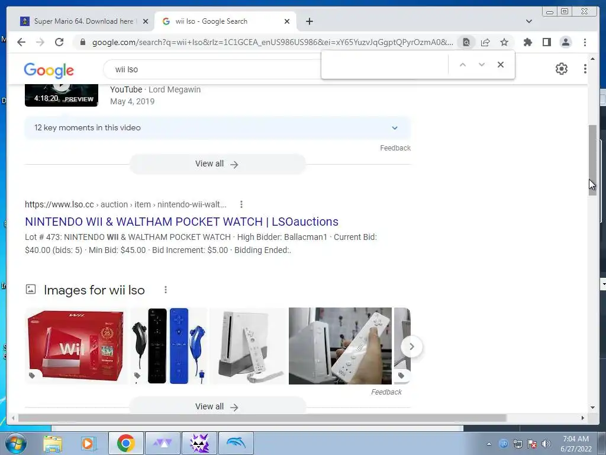Go back to the previous page
Screen dimensions: 606x455
[x=21, y=42]
